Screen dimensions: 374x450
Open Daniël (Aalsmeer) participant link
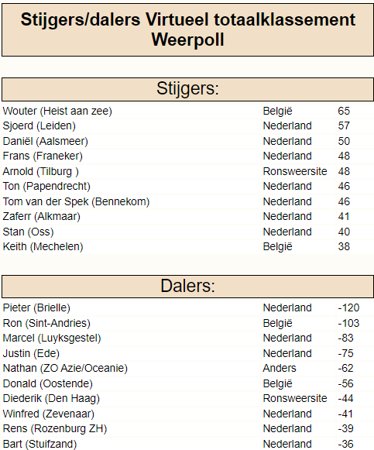(46, 141)
